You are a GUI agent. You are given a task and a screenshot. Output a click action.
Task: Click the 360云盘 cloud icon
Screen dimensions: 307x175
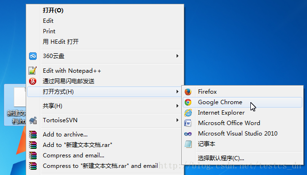tap(33, 56)
